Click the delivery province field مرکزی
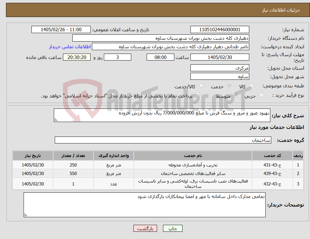The image size is (310, 239). click(x=220, y=68)
